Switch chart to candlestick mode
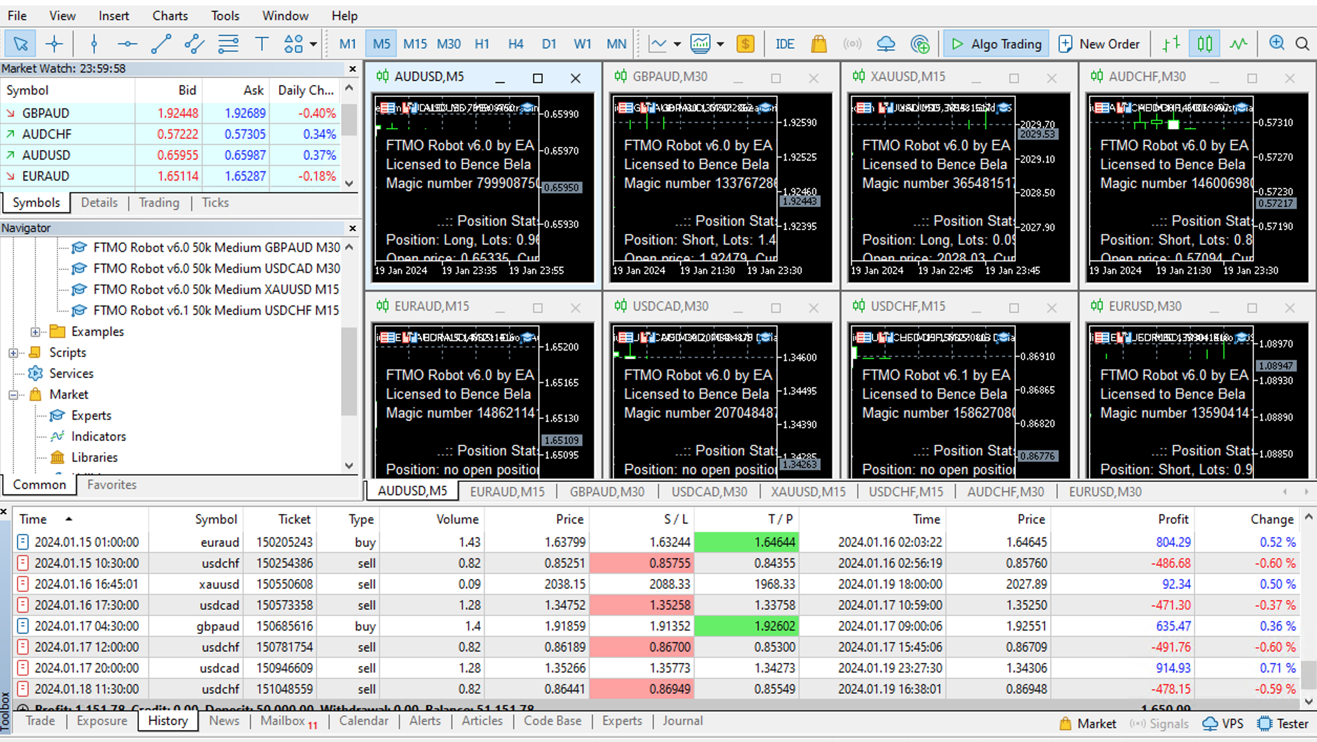This screenshot has height=742, width=1317. tap(1205, 44)
